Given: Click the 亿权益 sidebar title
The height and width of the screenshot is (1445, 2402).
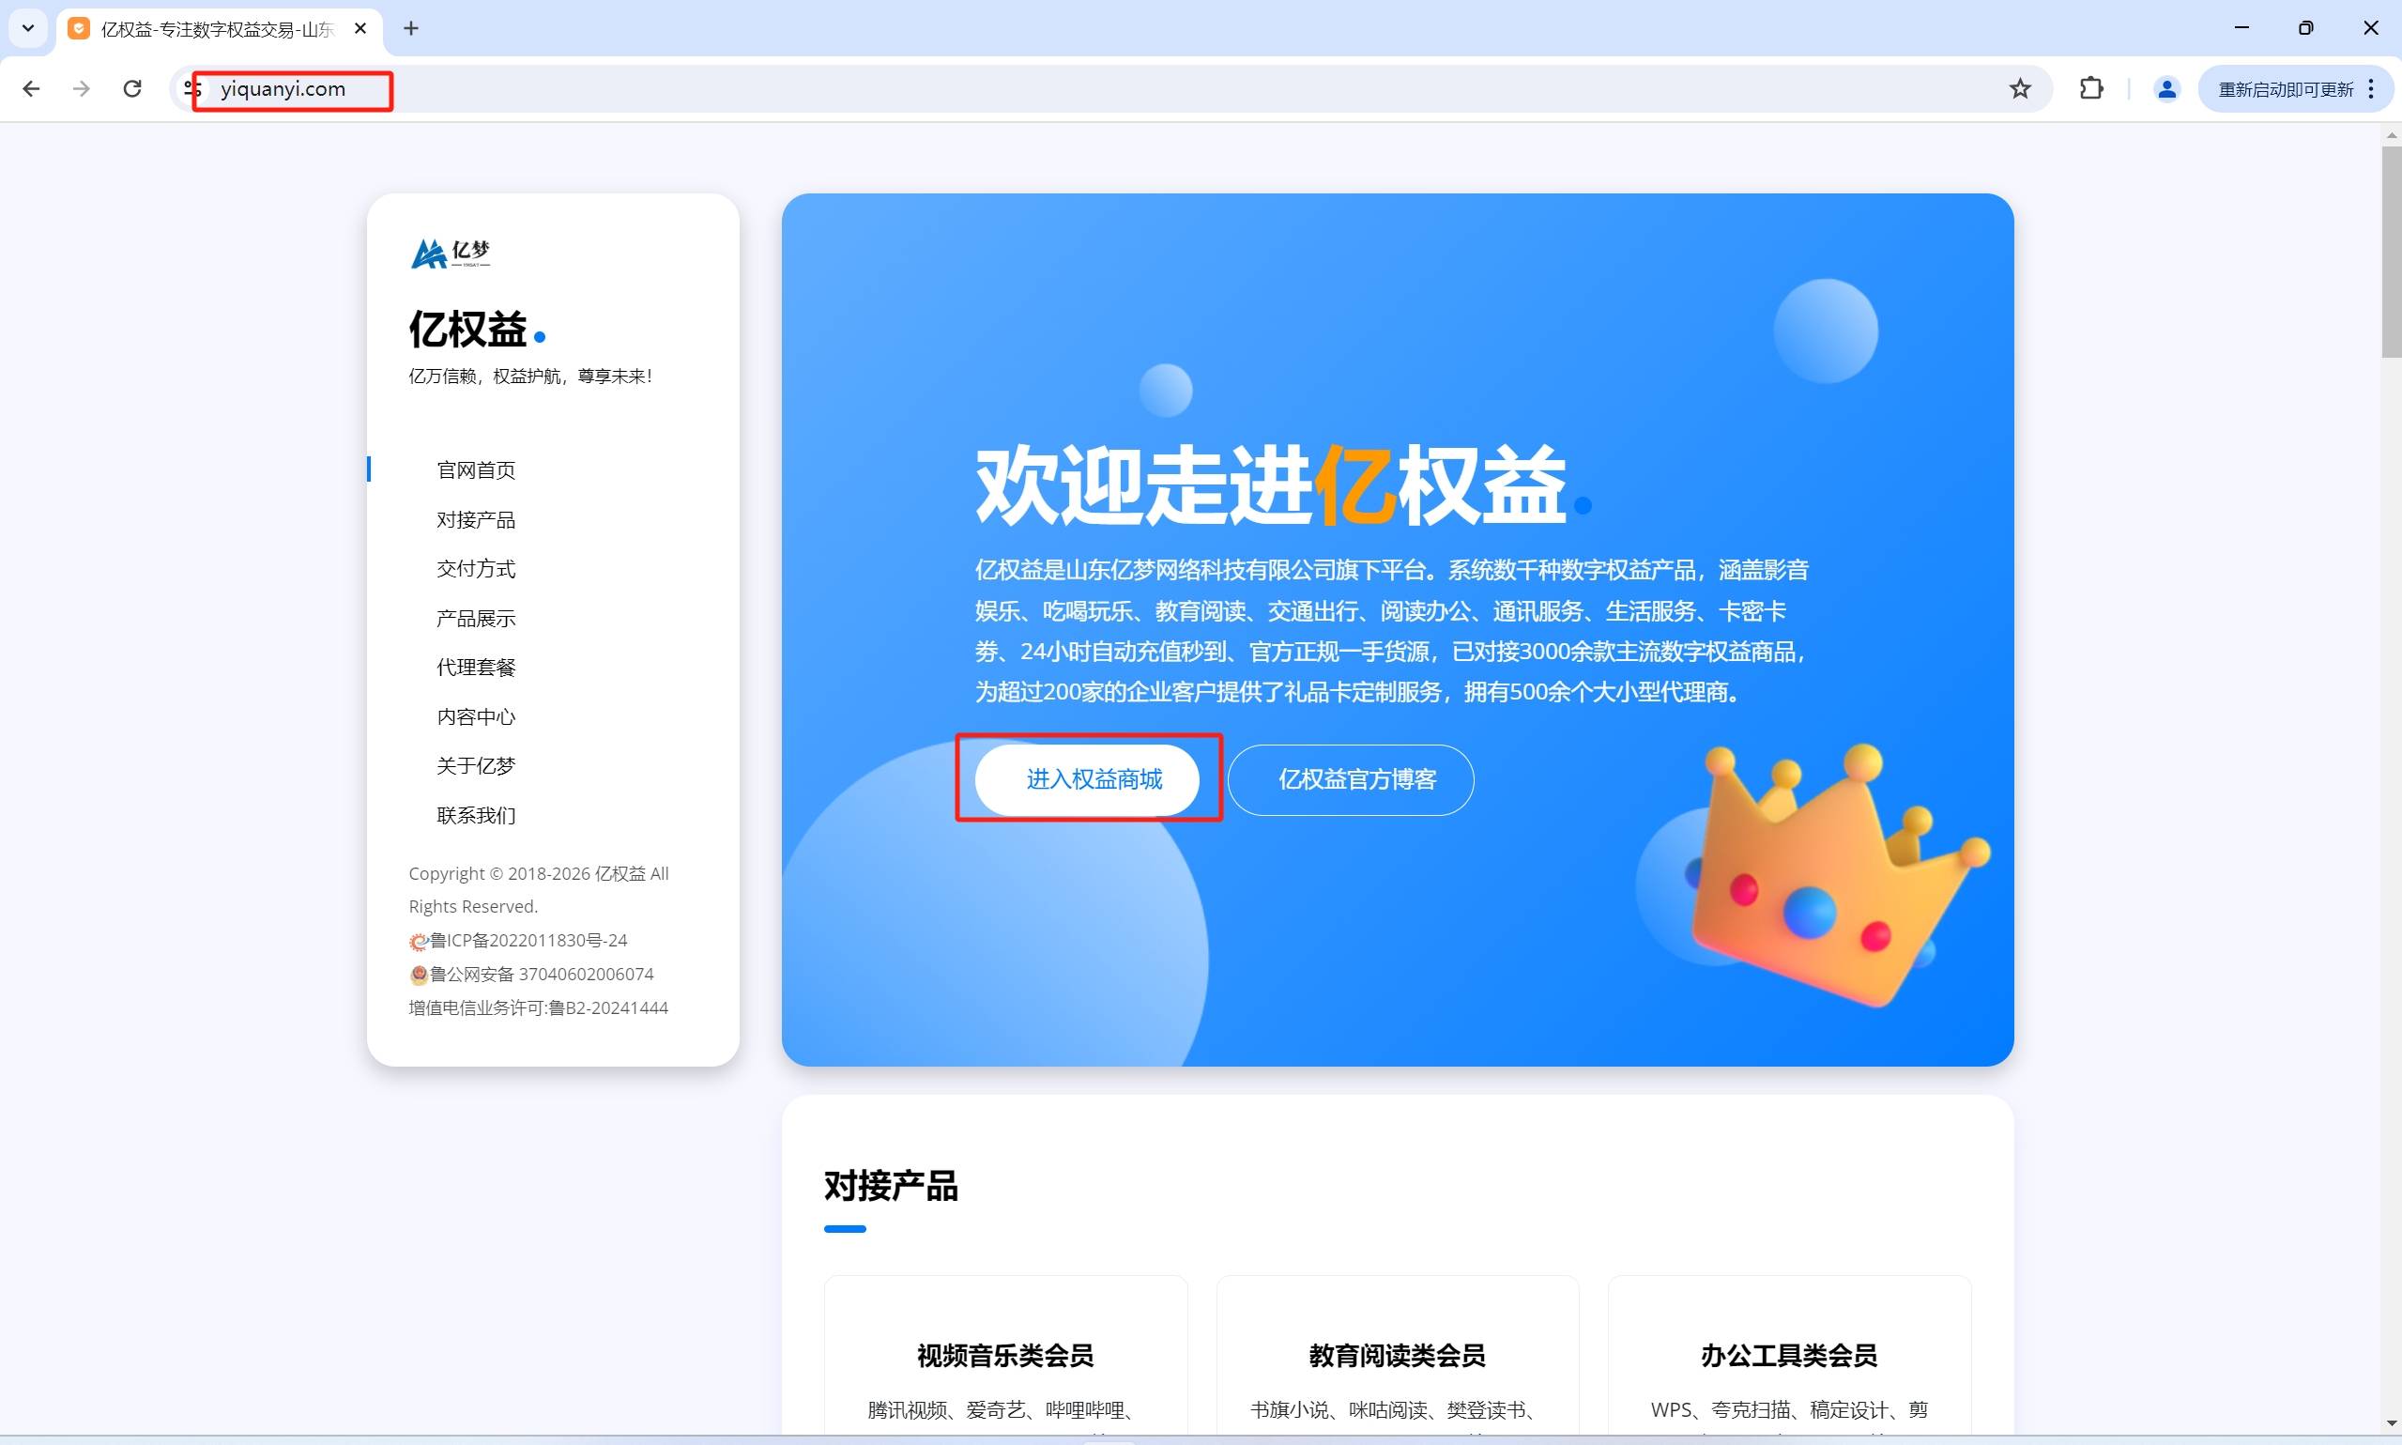Looking at the screenshot, I should pyautogui.click(x=467, y=330).
